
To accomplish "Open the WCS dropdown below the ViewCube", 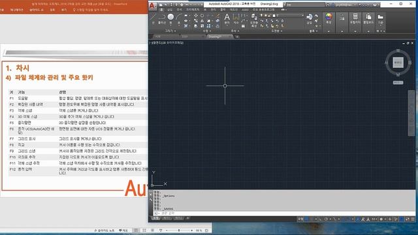I will (398, 83).
